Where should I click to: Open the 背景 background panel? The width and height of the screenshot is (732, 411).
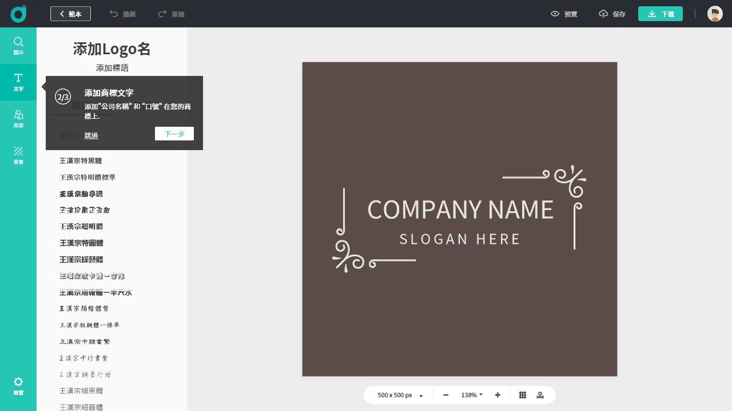18,155
